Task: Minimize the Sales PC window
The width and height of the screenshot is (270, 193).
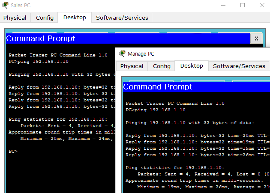Action: coord(223,5)
